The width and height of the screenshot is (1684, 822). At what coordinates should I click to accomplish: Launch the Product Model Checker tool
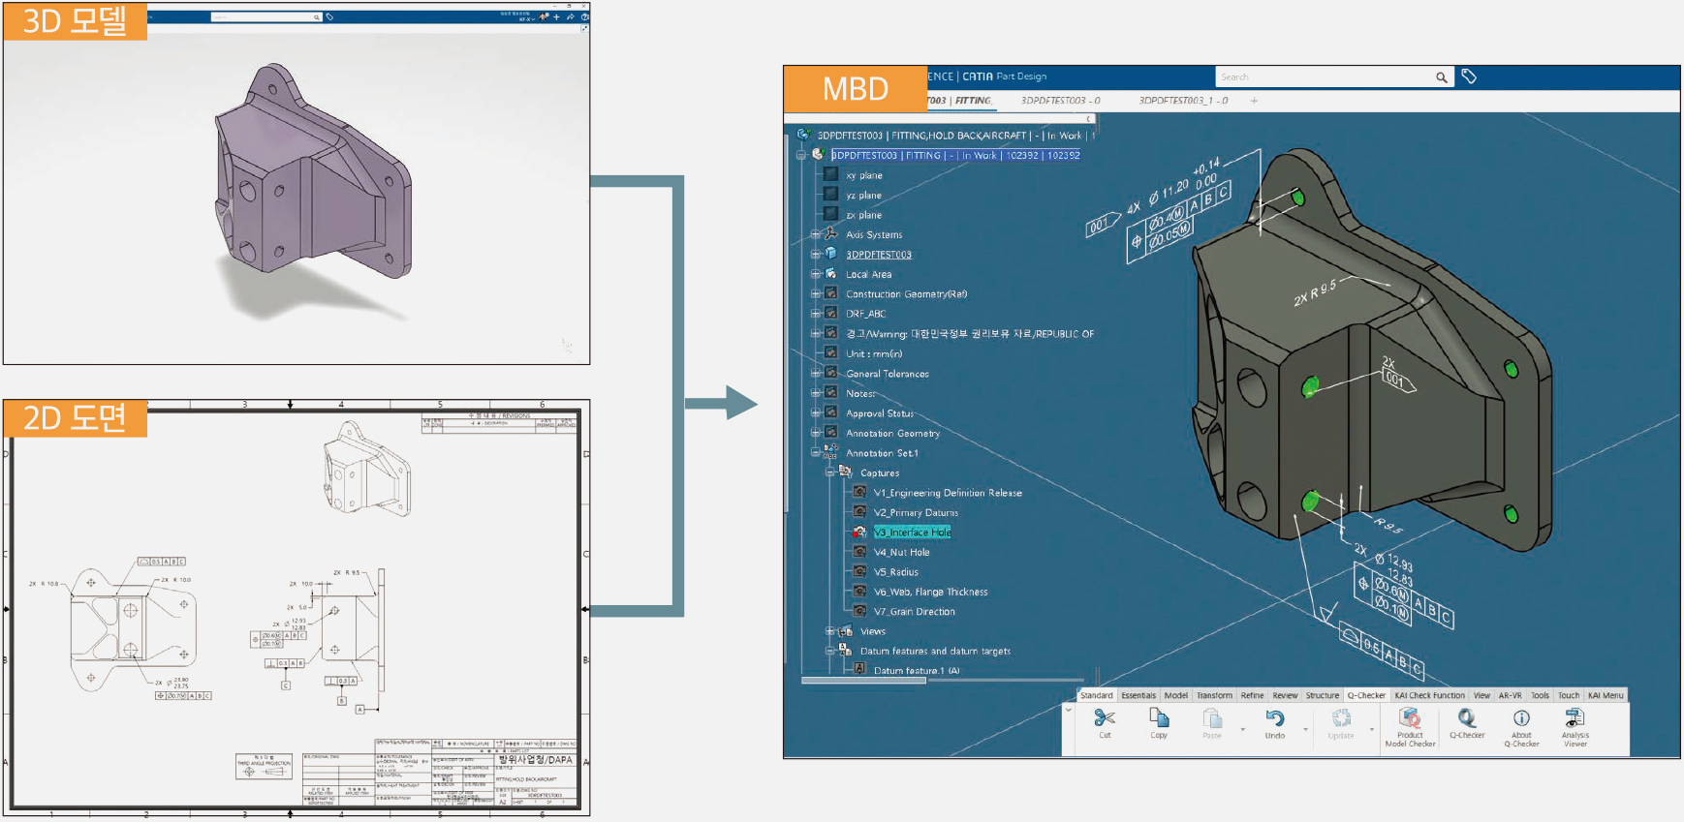tap(1410, 718)
